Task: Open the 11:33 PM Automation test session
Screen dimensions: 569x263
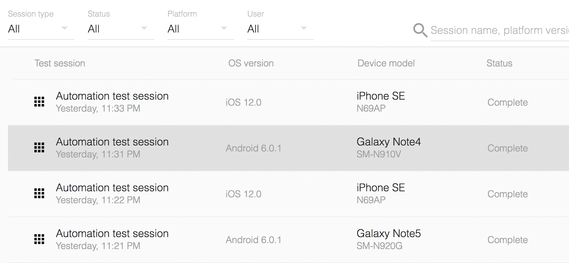Action: point(112,96)
